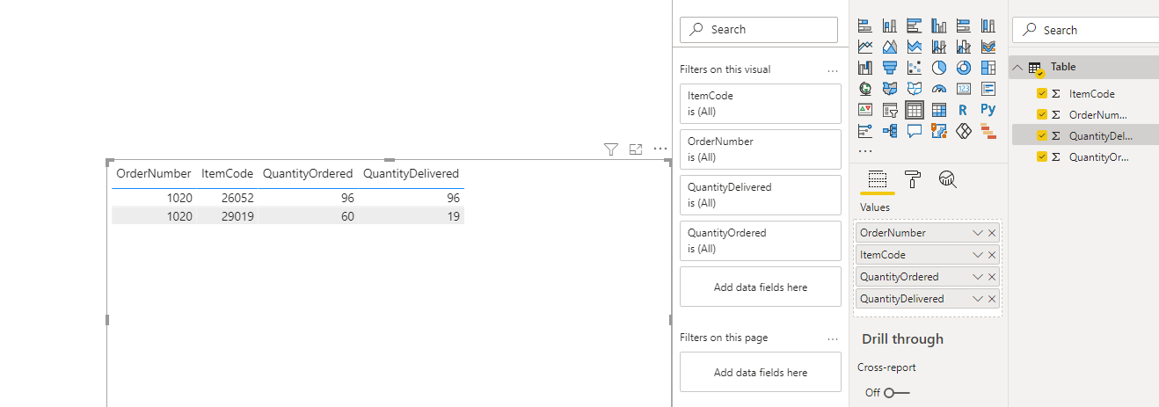This screenshot has width=1159, height=407.
Task: Select the KPI visual
Action: pos(865,110)
